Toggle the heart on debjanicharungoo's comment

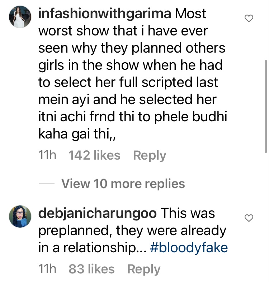tap(249, 218)
